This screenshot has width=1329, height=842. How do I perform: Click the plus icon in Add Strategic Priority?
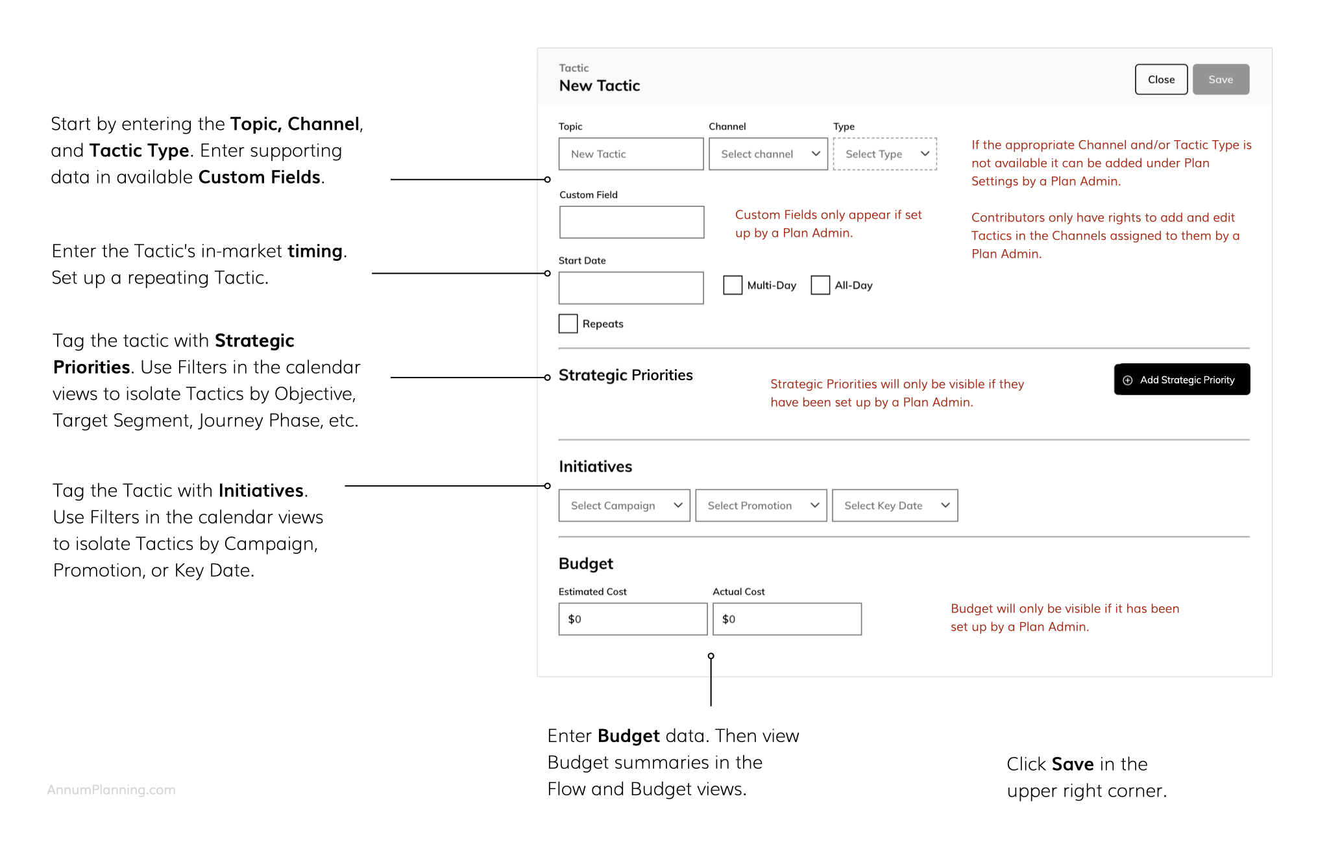click(x=1128, y=380)
